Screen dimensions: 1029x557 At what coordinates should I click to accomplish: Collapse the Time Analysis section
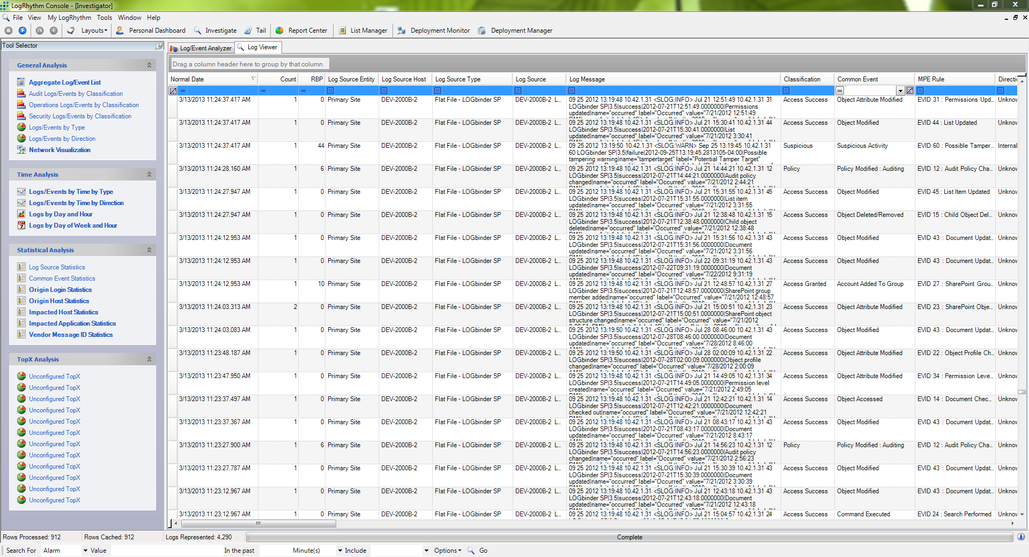click(149, 174)
